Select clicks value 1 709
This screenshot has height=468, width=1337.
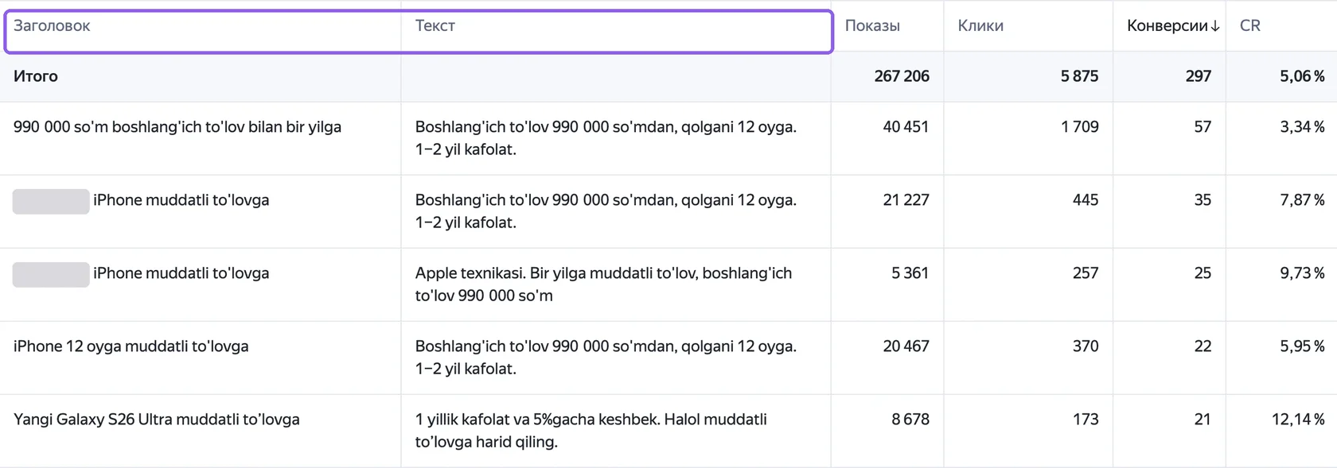click(x=1079, y=127)
